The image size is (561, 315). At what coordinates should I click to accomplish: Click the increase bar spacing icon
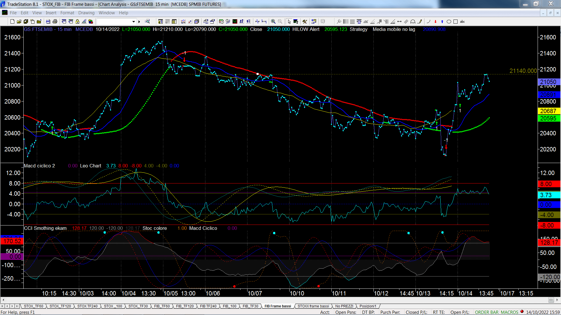point(264,22)
